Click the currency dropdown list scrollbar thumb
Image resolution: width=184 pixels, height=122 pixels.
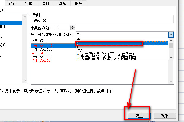tap(171, 46)
